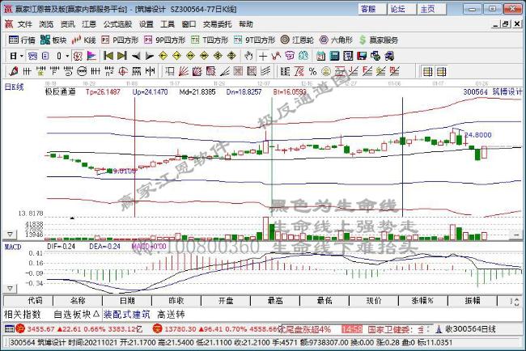Image resolution: width=526 pixels, height=351 pixels.
Task: Click the red fan lines tool icon
Action: click(x=183, y=71)
